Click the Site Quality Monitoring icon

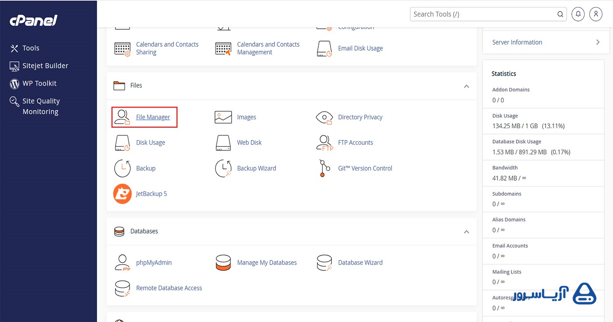coord(14,101)
